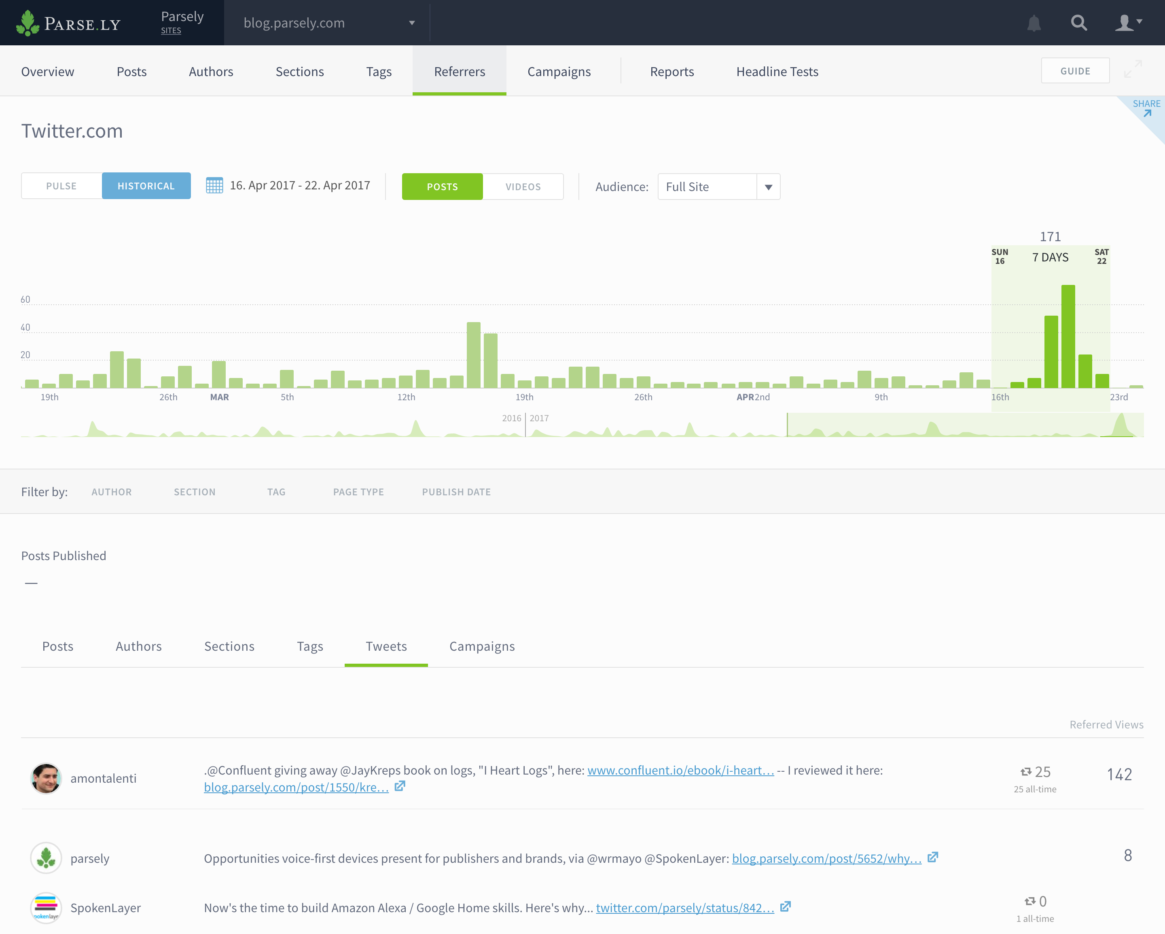Switch to PULSE mode
Viewport: 1165px width, 934px height.
[x=61, y=186]
